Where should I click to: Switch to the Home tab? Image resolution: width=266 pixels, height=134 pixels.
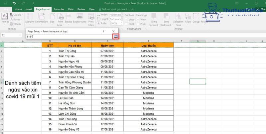(18, 9)
